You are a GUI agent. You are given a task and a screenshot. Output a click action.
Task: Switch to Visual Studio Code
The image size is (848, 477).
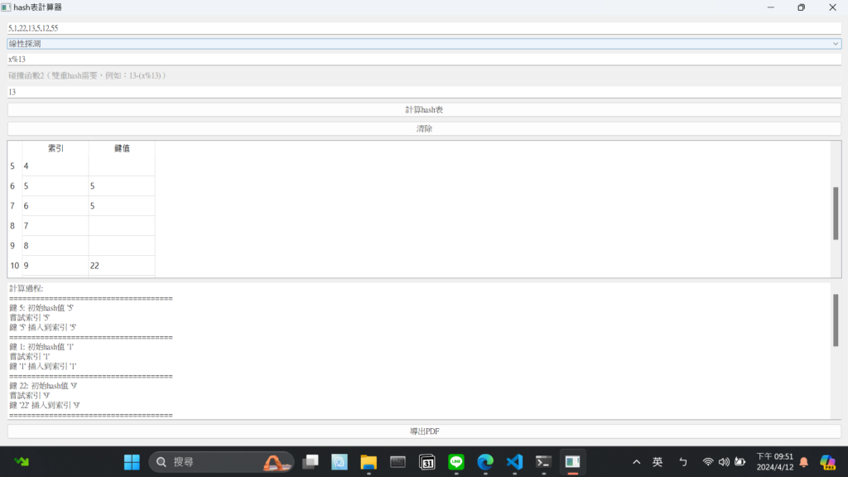pos(514,461)
